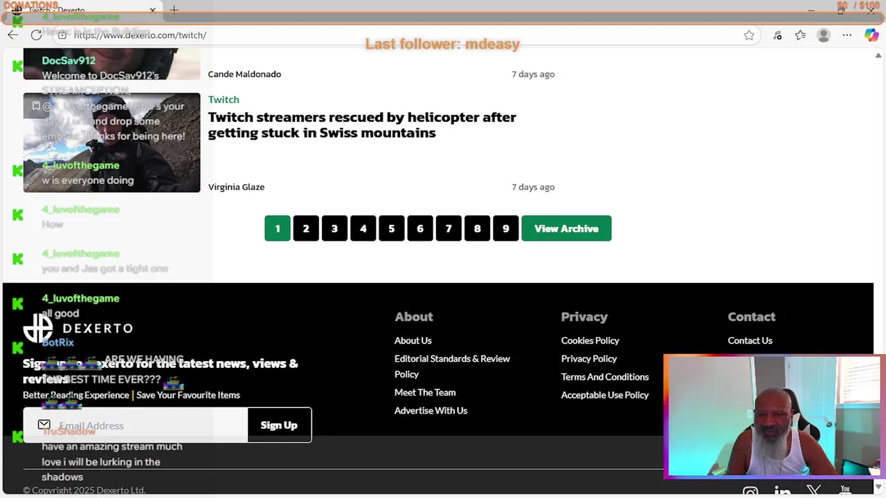This screenshot has width=886, height=498.
Task: Click the streamer webcam overlay
Action: click(774, 416)
